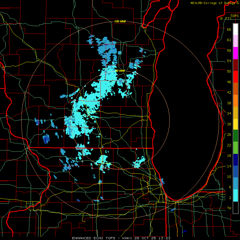Click the bright red legend swatch
This screenshot has width=240, height=240.
tap(235, 77)
